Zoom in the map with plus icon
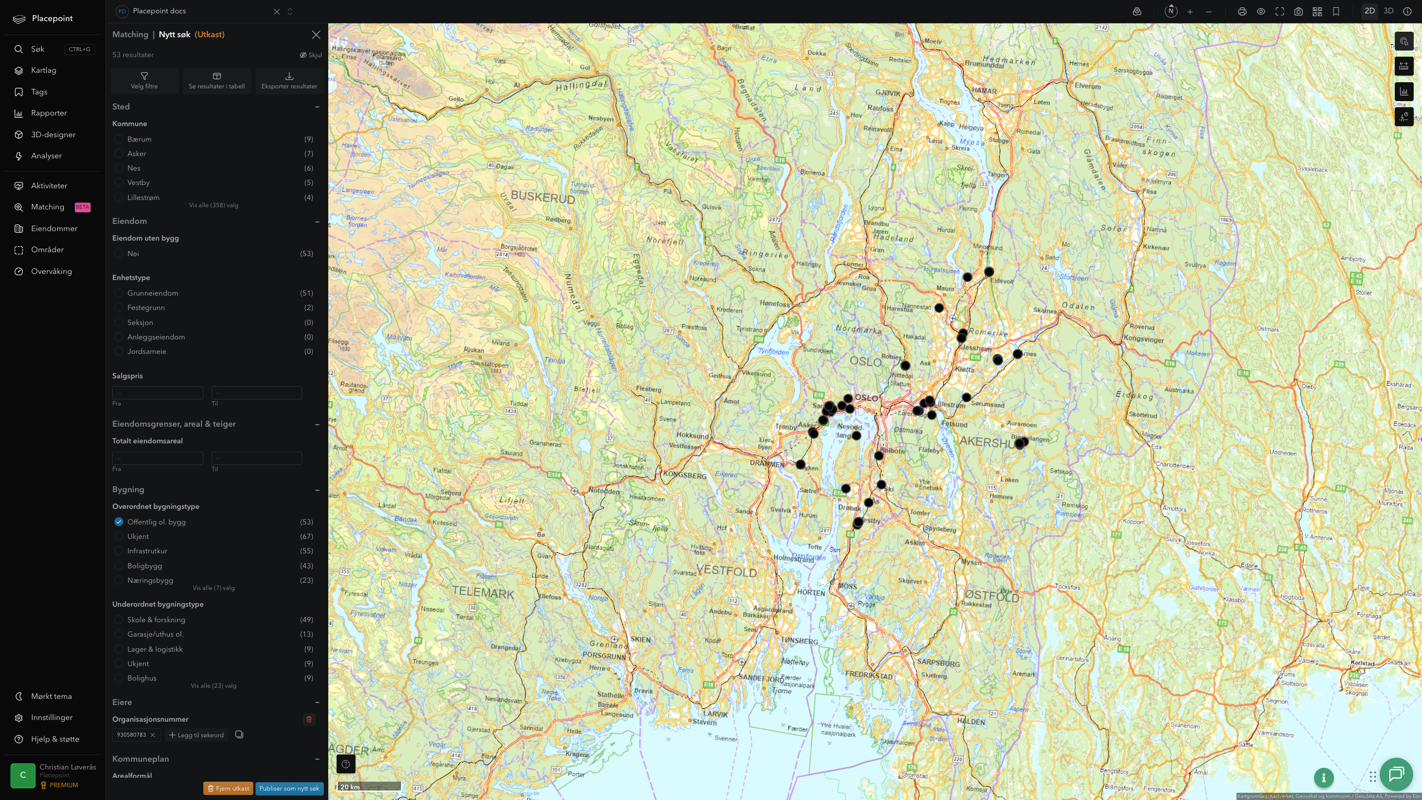The width and height of the screenshot is (1422, 800). pos(1190,12)
